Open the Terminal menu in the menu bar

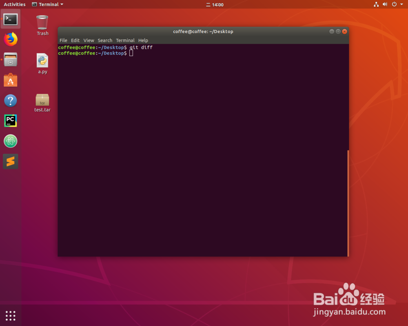pyautogui.click(x=125, y=40)
